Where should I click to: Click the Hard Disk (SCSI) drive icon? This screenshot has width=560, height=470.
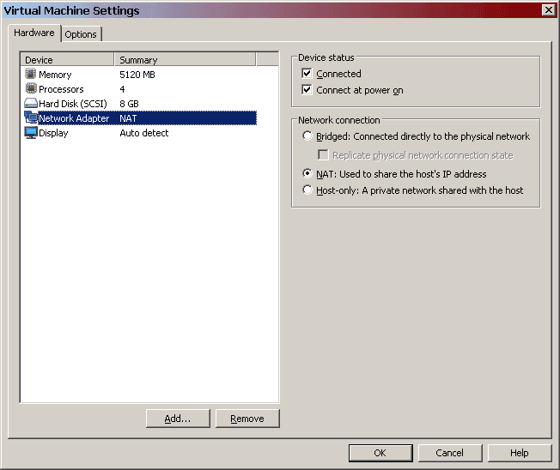click(31, 104)
